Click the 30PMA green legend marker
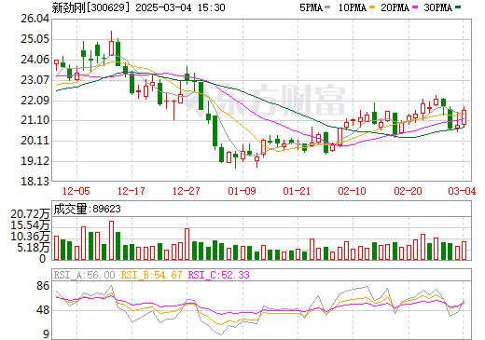The height and width of the screenshot is (340, 485). pyautogui.click(x=458, y=7)
